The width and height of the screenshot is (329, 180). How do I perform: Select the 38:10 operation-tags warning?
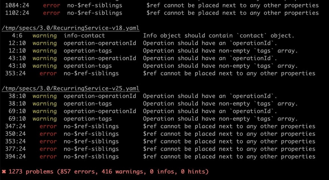point(153,104)
